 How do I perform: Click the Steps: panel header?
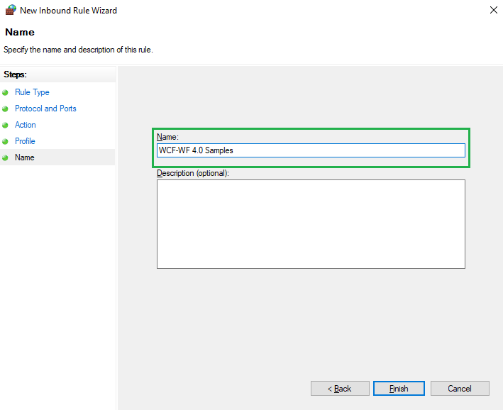coord(15,74)
